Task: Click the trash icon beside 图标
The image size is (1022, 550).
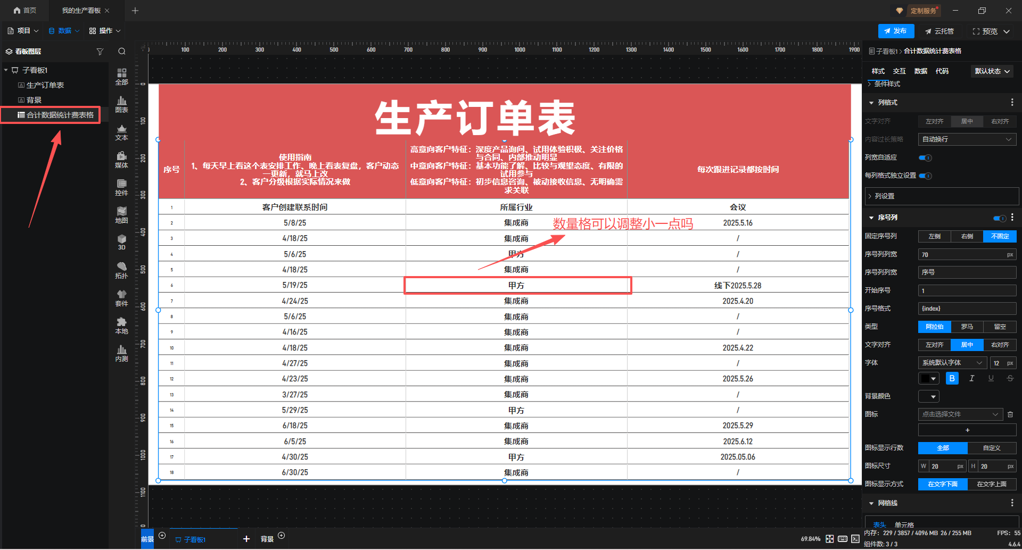Action: tap(1010, 414)
